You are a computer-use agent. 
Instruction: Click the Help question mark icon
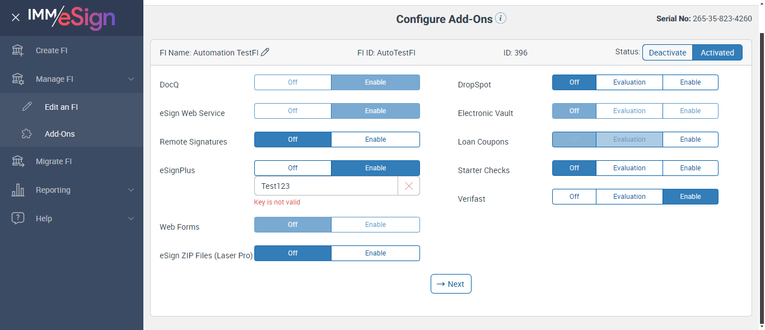(x=18, y=219)
